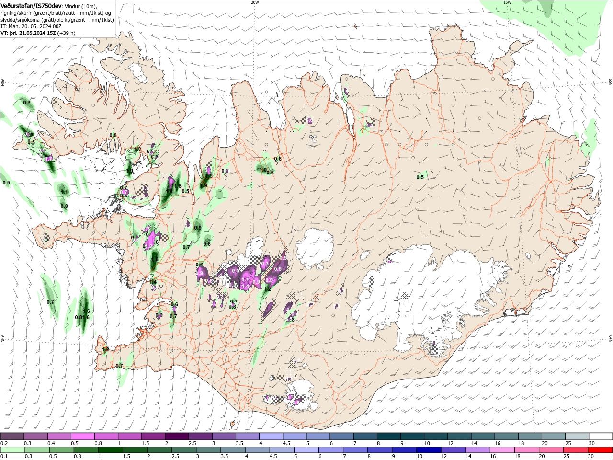Select the 4 swatch in the lower rain scale
The height and width of the screenshot is (460, 613).
point(257,450)
